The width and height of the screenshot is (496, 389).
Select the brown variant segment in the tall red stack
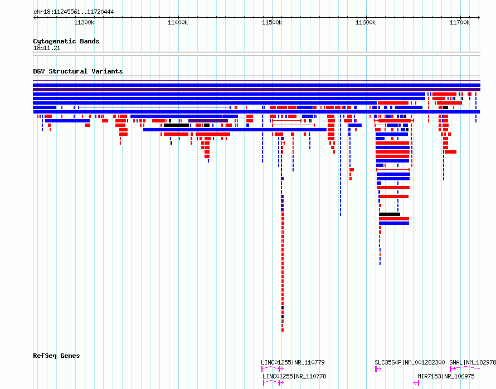(283, 321)
